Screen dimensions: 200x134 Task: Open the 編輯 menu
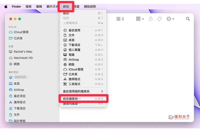[39, 6]
